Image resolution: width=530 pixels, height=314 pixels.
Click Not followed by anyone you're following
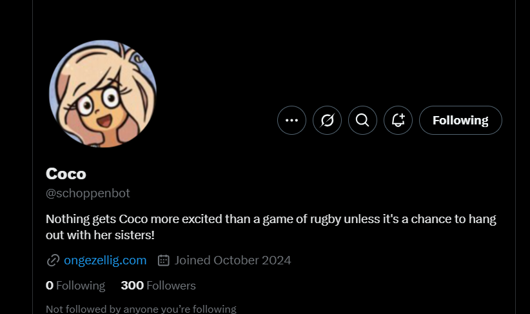(141, 309)
